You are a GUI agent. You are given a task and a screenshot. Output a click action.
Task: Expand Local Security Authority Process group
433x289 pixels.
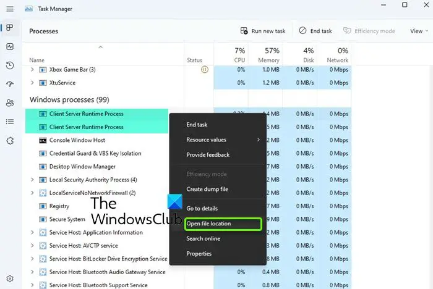[x=32, y=180]
